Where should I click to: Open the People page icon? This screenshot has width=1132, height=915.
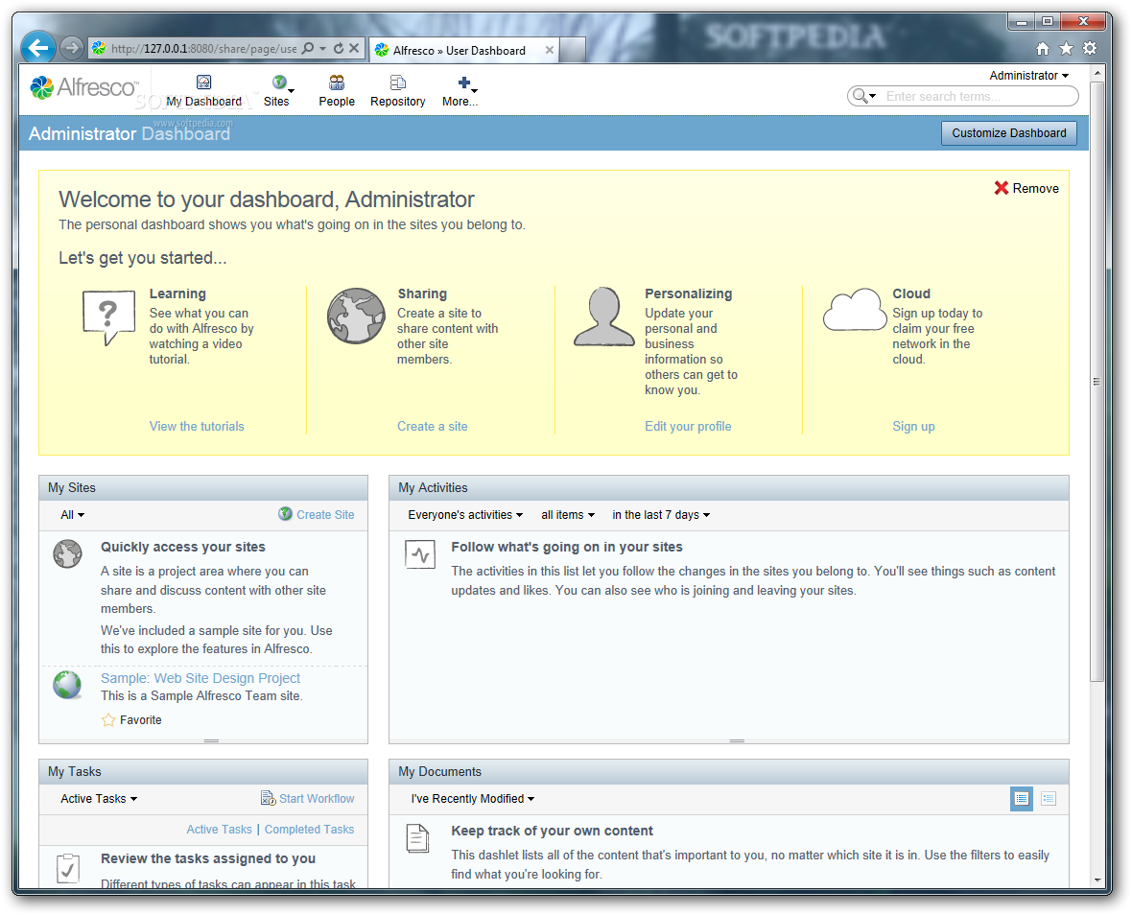point(337,82)
